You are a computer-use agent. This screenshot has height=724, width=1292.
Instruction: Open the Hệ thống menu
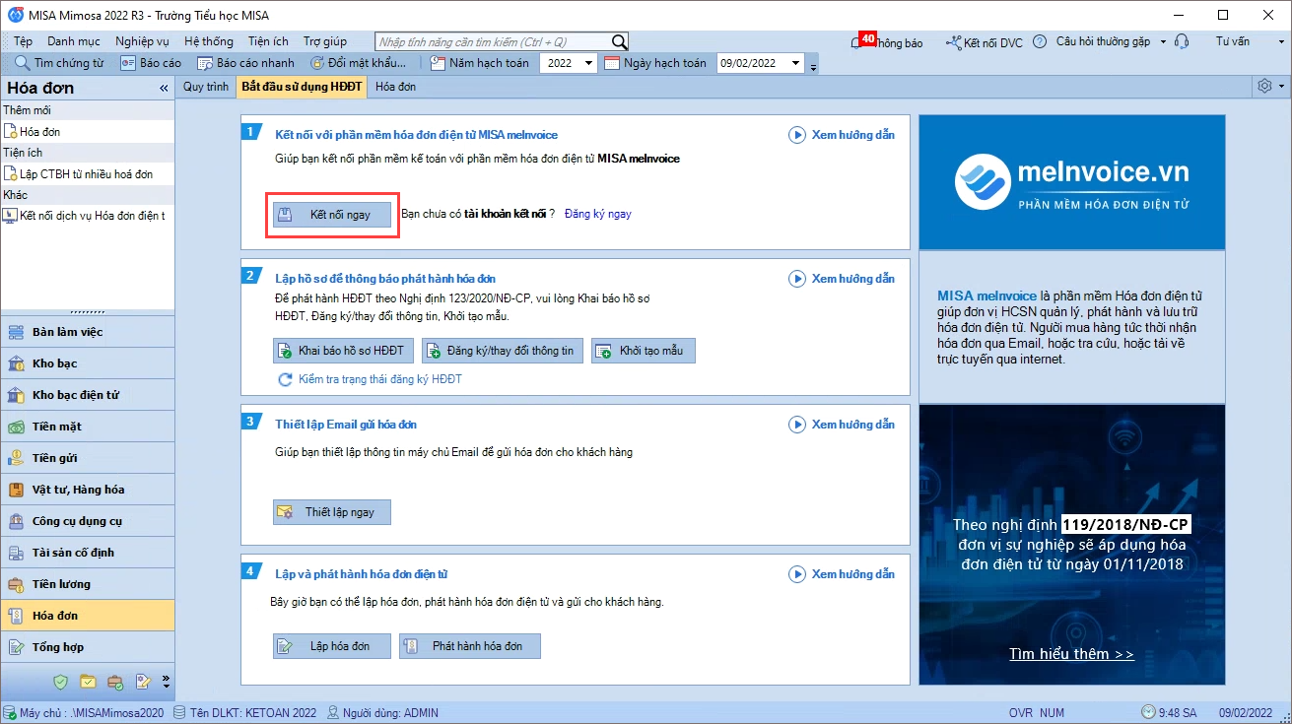tap(209, 41)
